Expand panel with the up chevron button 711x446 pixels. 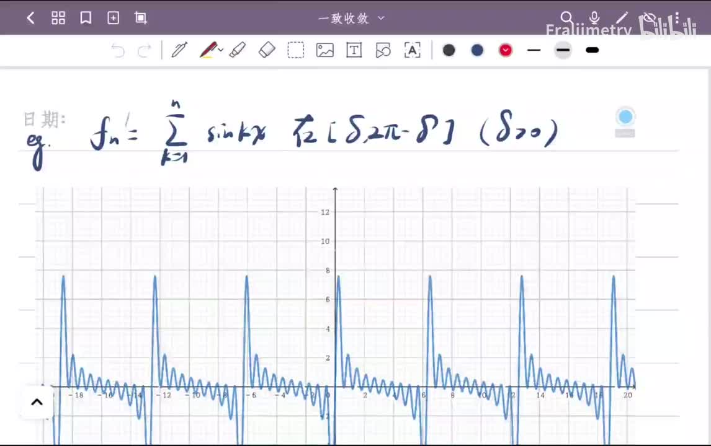[37, 402]
